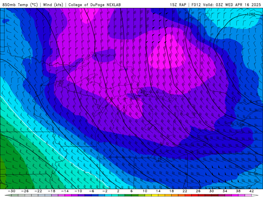
Task: Click the '-26' color scale label
Action: [x=25, y=191]
